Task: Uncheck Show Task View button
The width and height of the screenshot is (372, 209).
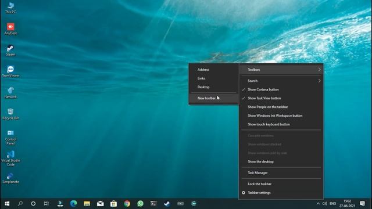Action: 281,98
